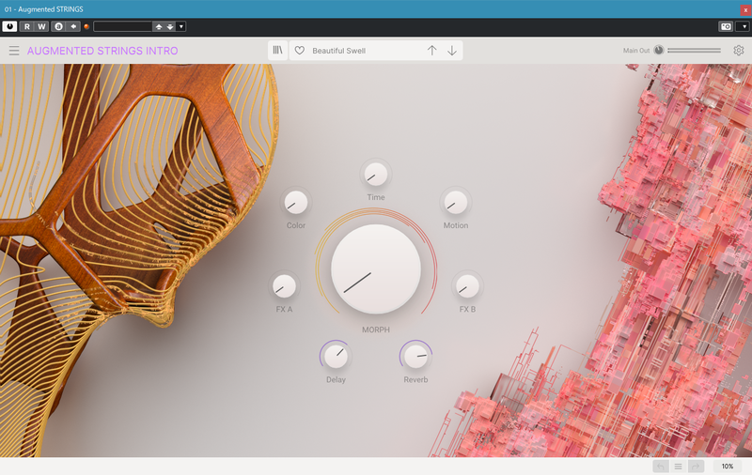752x475 pixels.
Task: Like the preset with the heart icon
Action: [300, 51]
